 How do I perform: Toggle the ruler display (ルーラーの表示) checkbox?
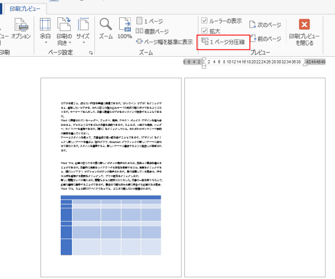point(205,21)
